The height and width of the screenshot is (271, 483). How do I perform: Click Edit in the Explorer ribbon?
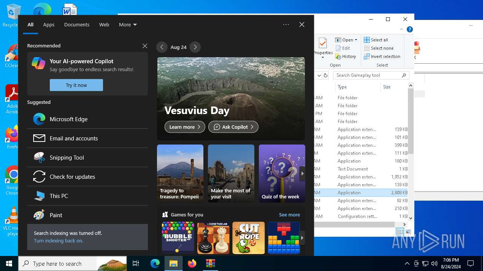[343, 48]
